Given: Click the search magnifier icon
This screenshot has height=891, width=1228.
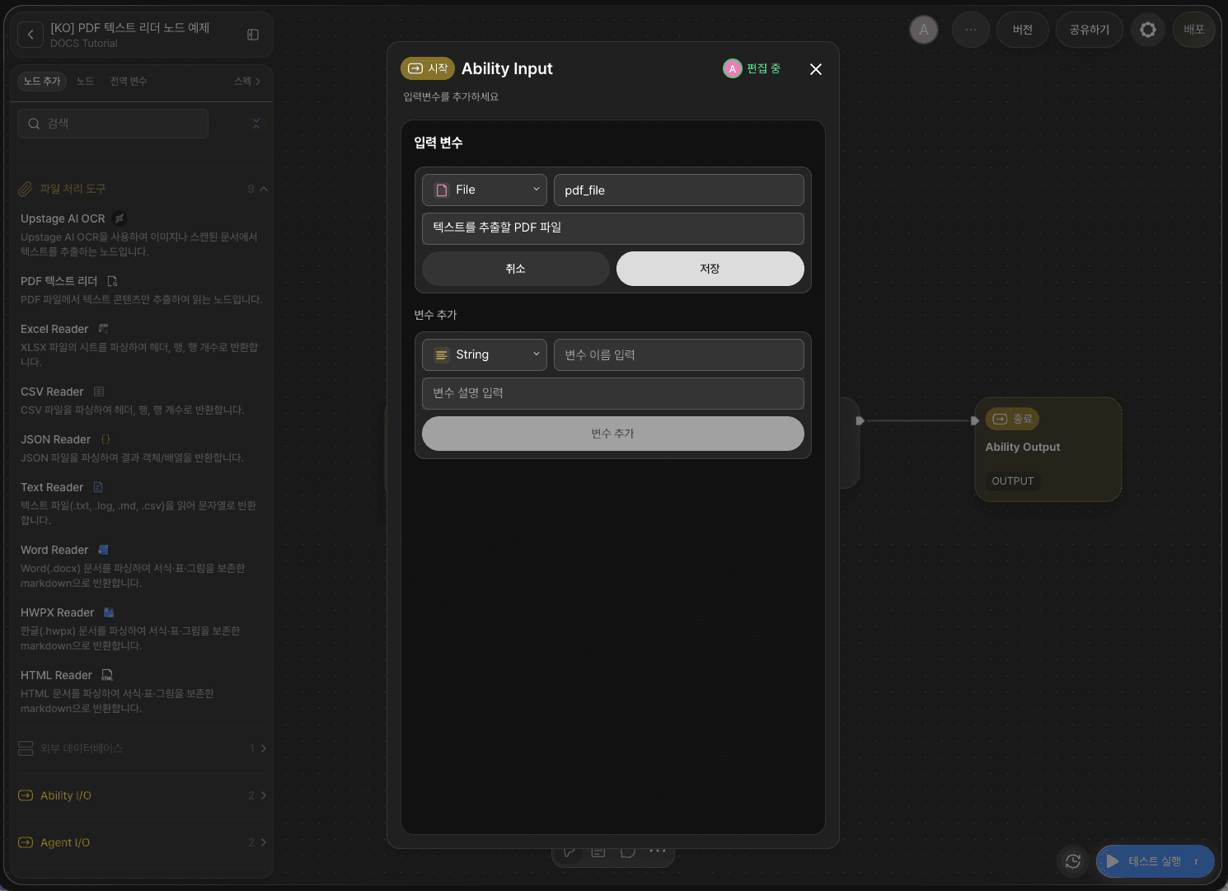Looking at the screenshot, I should (x=34, y=124).
